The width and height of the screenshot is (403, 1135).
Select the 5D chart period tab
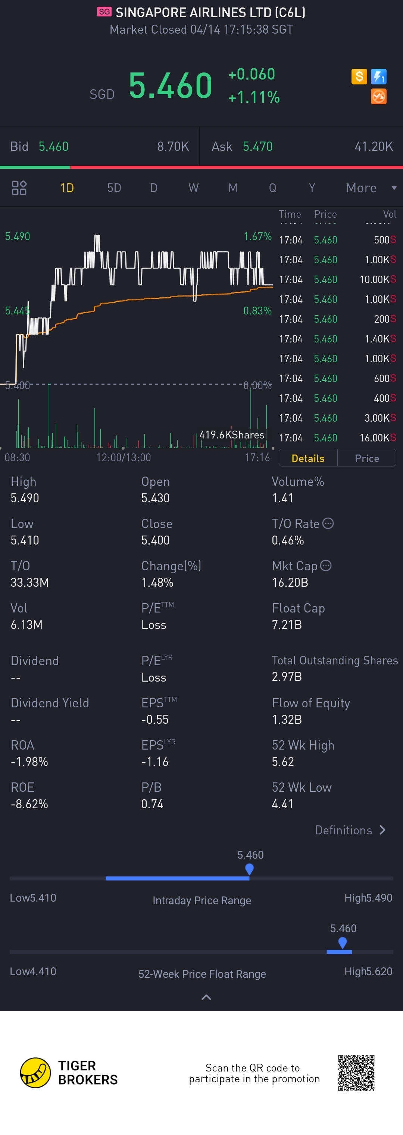pos(114,188)
